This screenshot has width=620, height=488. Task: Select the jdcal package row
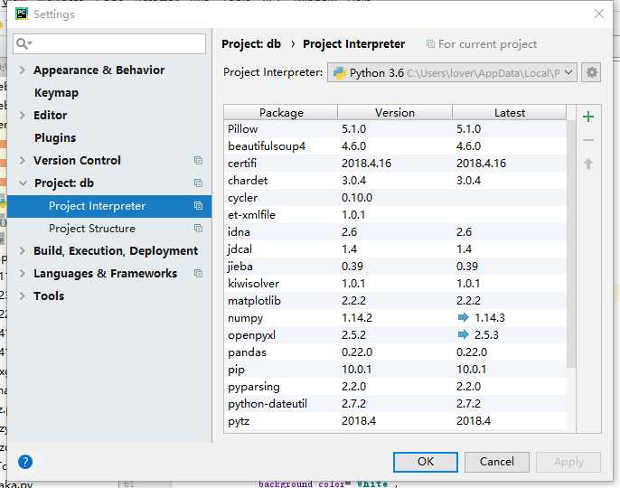[x=395, y=249]
